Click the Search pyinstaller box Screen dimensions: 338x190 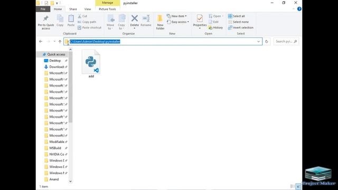[x=286, y=41]
